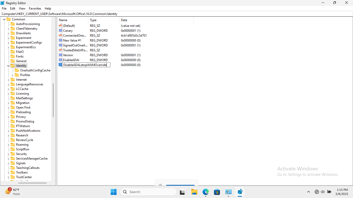The height and width of the screenshot is (198, 353).
Task: Click the OneAuthConfigCache folder icon
Action: 17,70
